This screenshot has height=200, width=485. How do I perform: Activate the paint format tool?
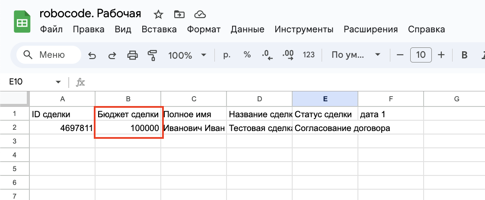152,55
